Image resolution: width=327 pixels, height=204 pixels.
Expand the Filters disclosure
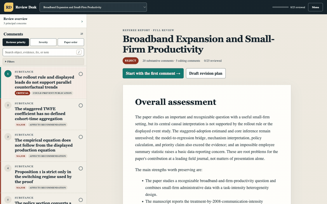43,61
